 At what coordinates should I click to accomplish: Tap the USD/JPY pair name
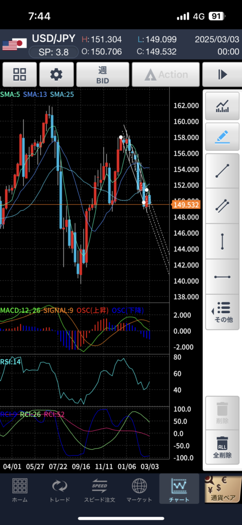(x=54, y=38)
